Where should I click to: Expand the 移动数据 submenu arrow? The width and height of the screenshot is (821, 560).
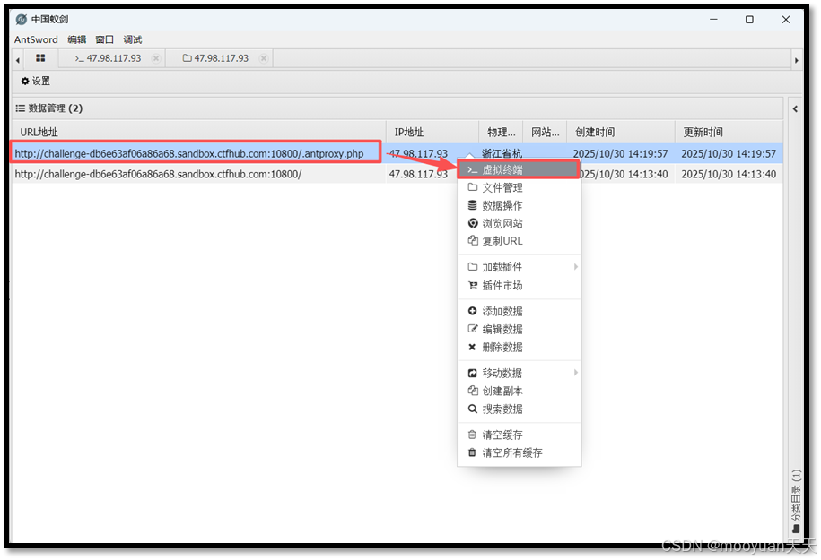pyautogui.click(x=575, y=373)
